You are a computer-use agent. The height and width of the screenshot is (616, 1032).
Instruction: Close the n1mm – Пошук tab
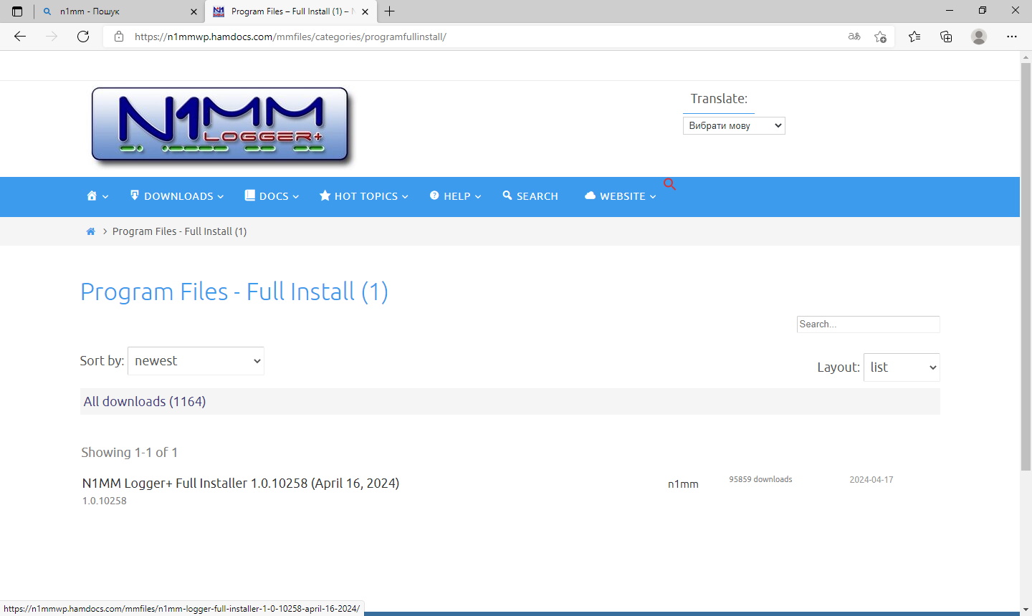click(x=193, y=11)
